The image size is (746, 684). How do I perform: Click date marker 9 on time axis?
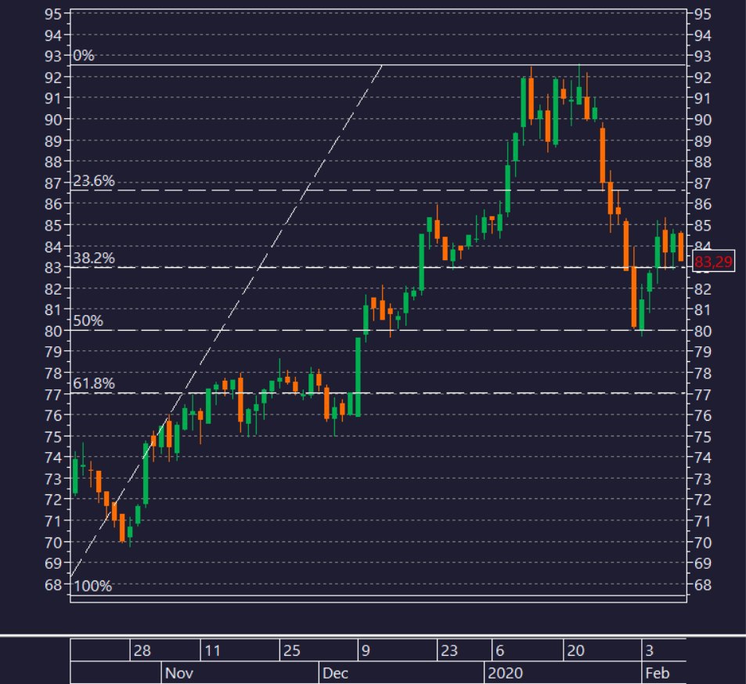point(366,650)
